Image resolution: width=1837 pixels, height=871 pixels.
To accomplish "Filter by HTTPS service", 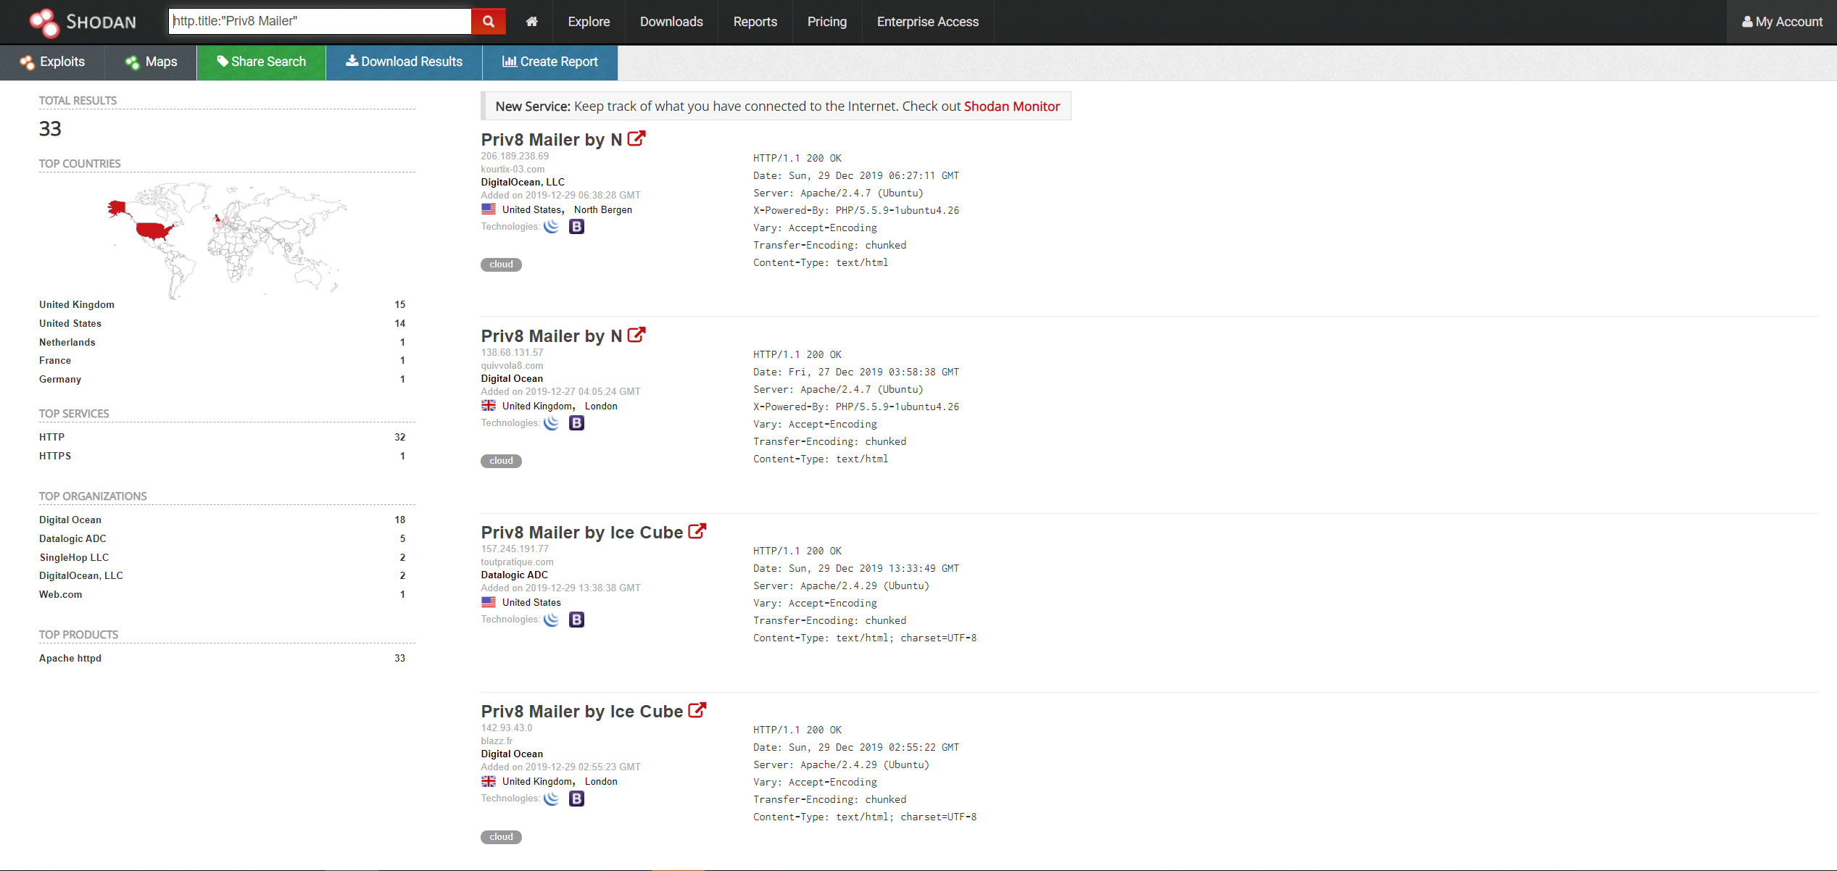I will tap(55, 456).
